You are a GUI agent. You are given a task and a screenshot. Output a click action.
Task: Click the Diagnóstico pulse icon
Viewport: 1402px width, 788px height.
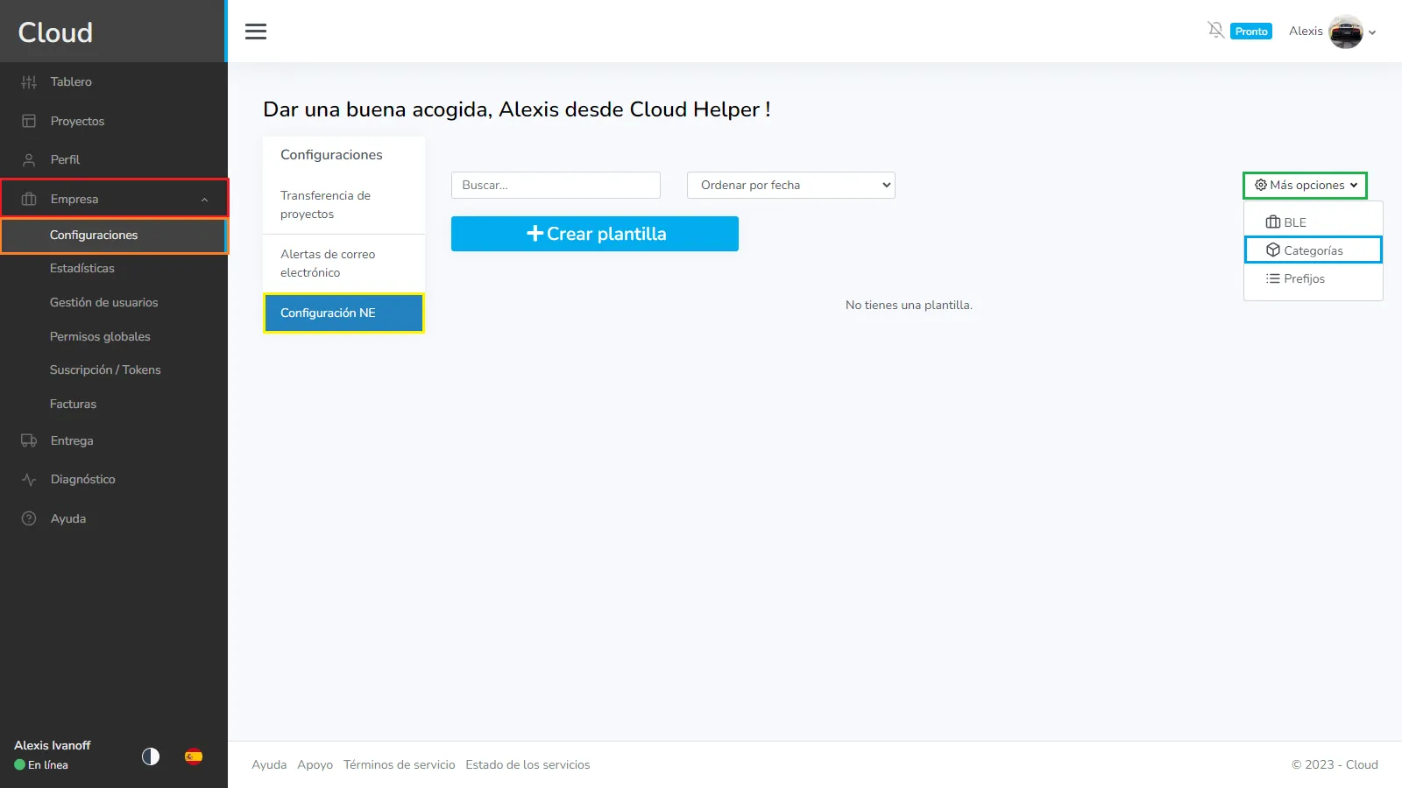tap(29, 480)
